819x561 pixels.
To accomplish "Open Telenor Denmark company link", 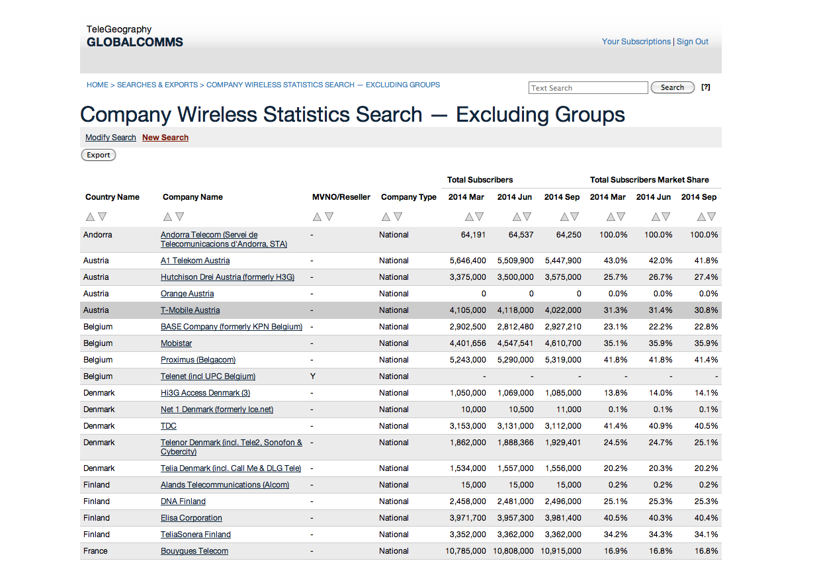I will coord(232,447).
